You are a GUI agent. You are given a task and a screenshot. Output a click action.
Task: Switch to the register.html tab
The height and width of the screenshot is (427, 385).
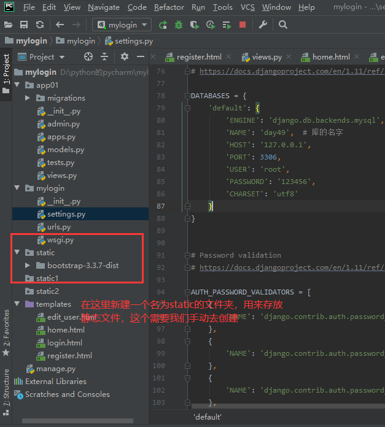click(193, 57)
